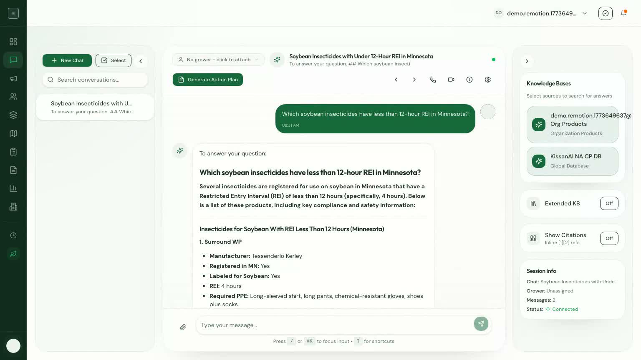Click the Generate Action Plan button
Screen dimensions: 641x360
[208, 80]
